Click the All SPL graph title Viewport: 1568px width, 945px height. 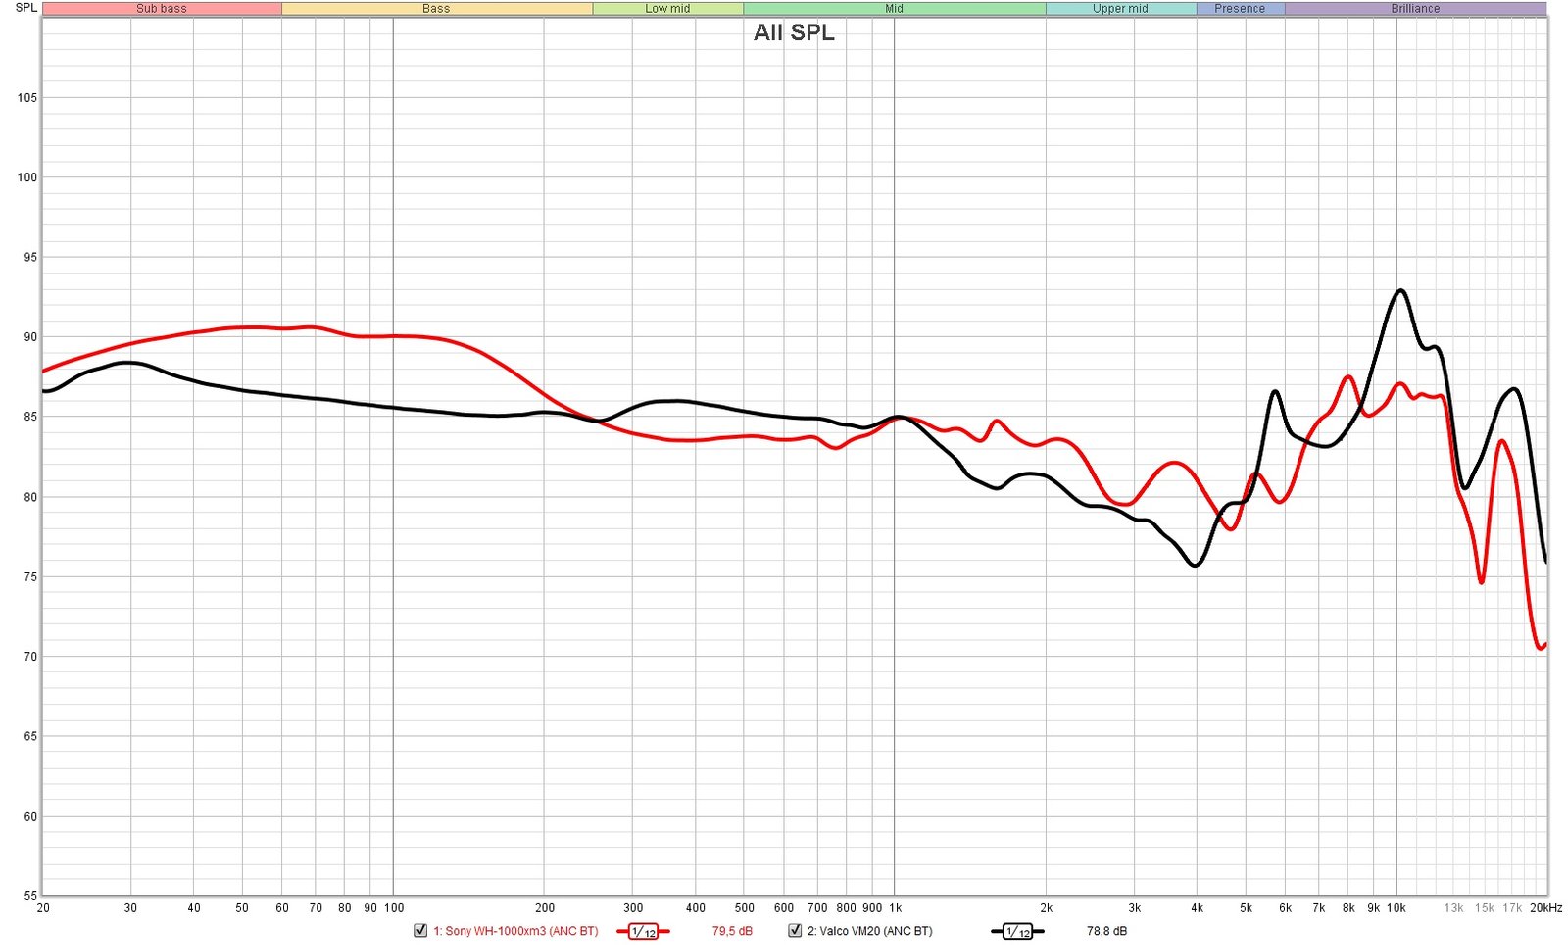click(x=794, y=32)
